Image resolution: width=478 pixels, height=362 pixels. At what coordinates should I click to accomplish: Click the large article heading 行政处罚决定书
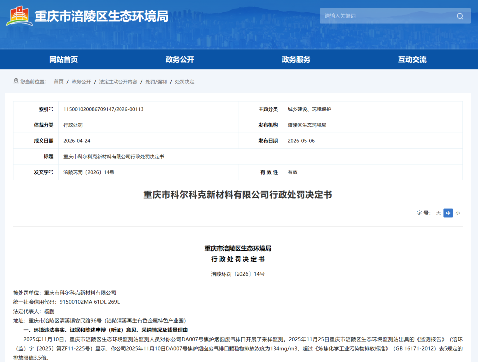(238, 195)
